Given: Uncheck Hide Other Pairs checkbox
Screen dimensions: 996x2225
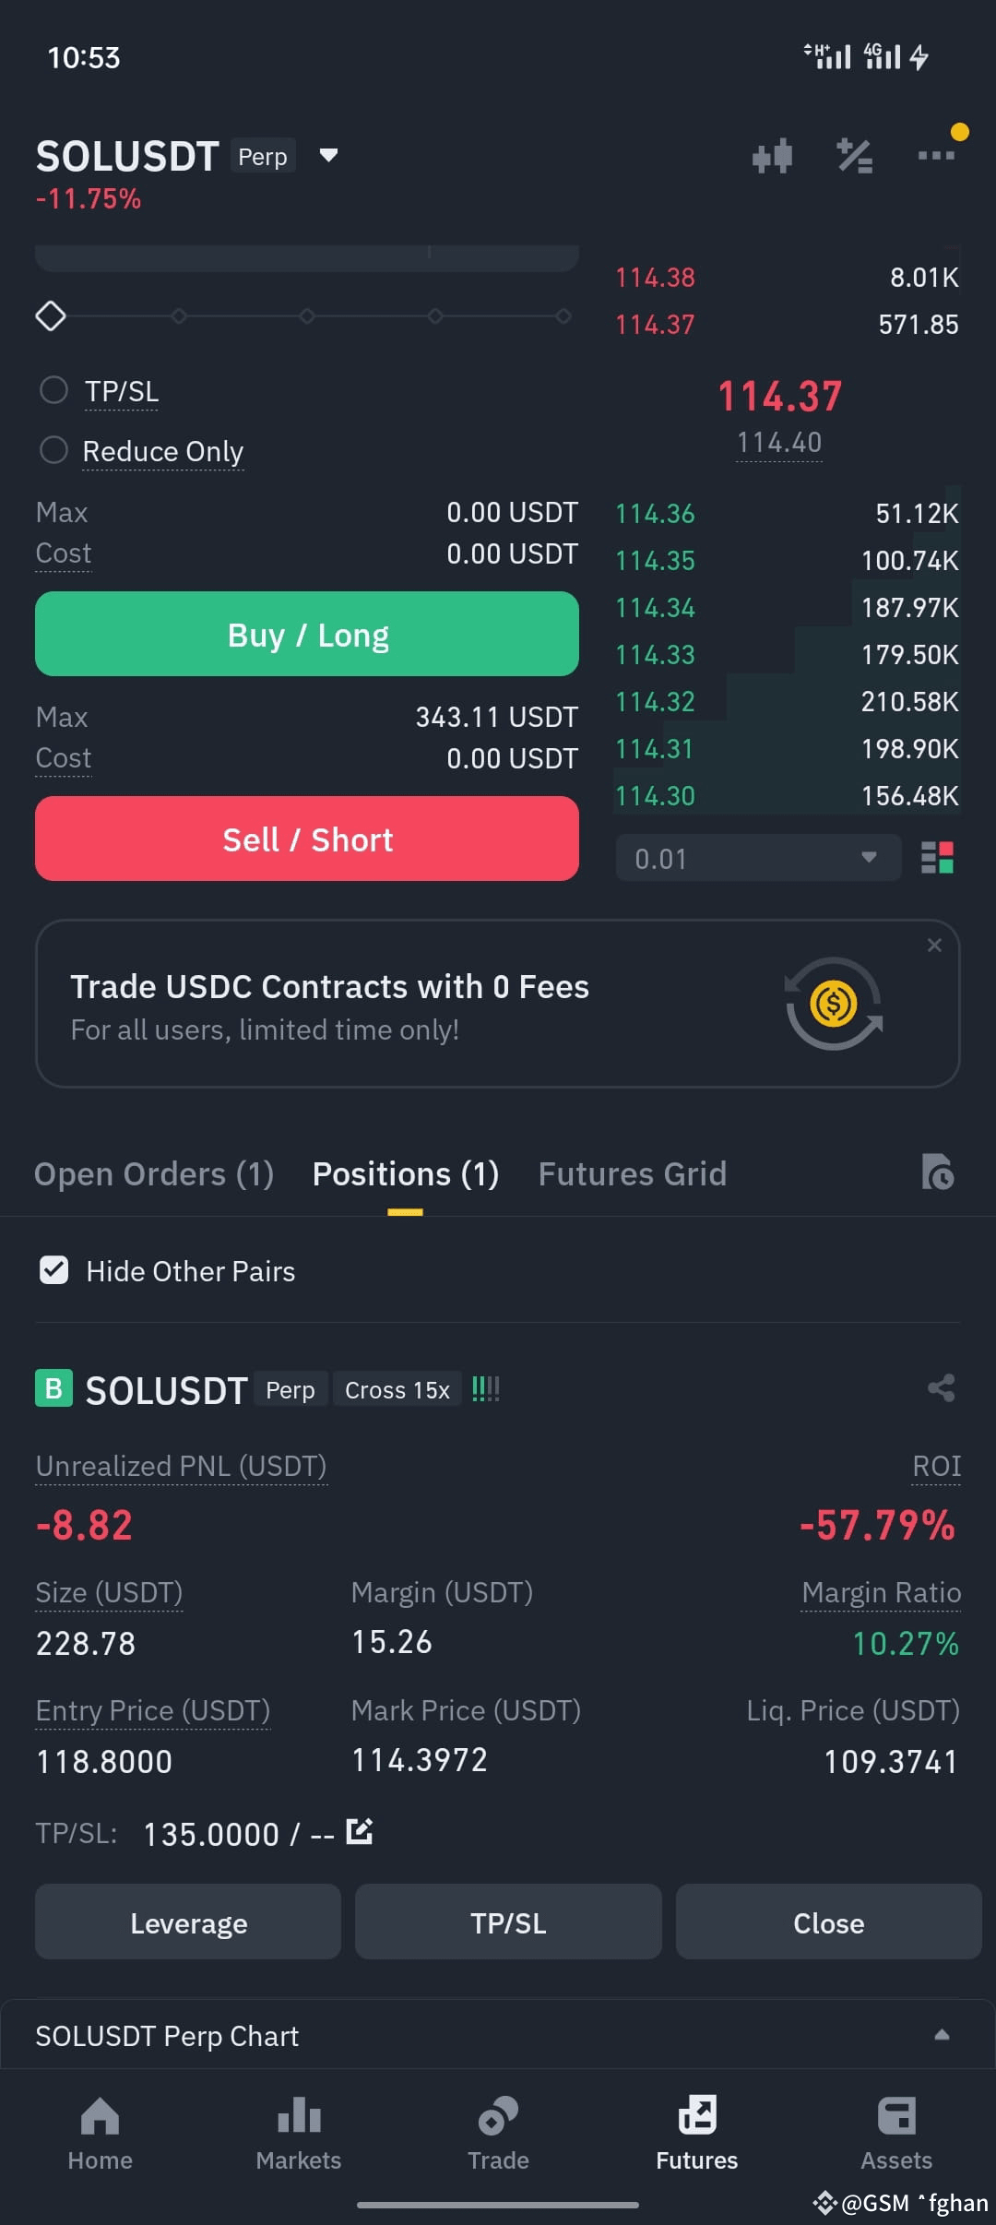Looking at the screenshot, I should pos(54,1270).
